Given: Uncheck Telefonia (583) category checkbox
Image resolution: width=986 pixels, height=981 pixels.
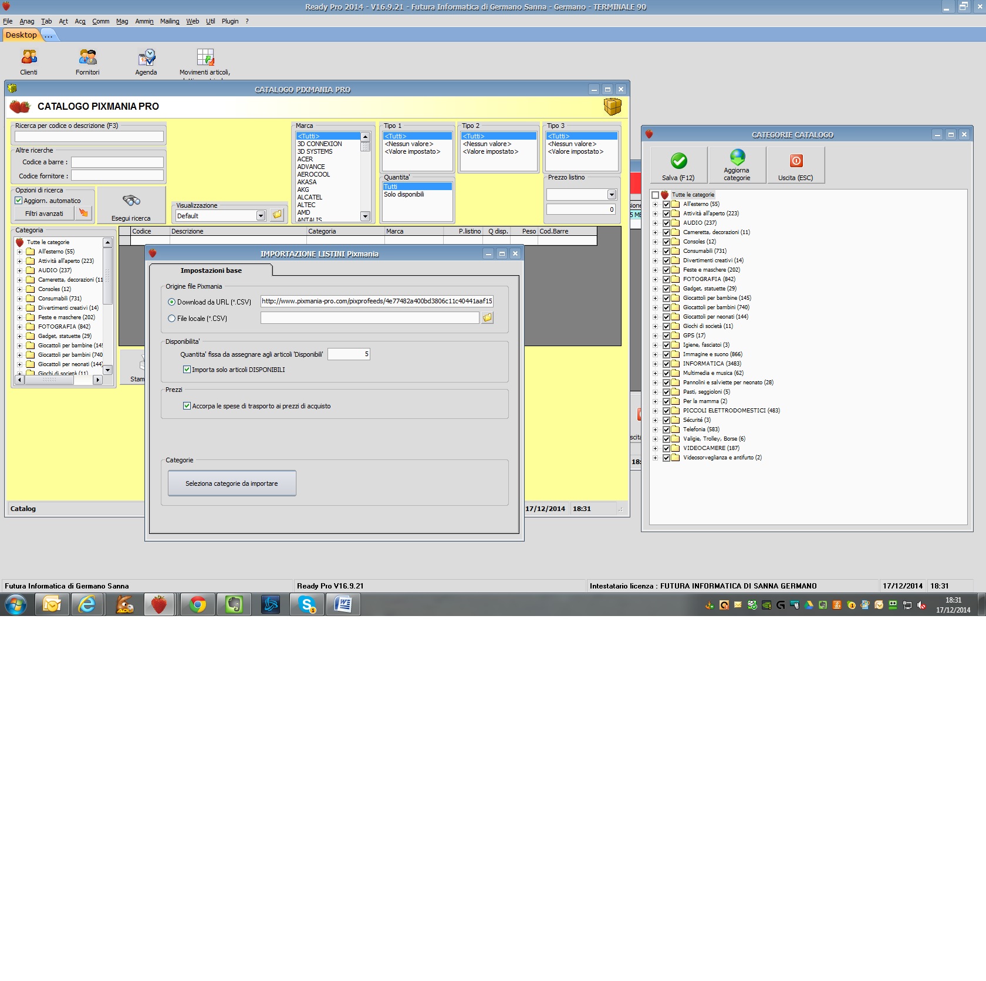Looking at the screenshot, I should (x=666, y=429).
